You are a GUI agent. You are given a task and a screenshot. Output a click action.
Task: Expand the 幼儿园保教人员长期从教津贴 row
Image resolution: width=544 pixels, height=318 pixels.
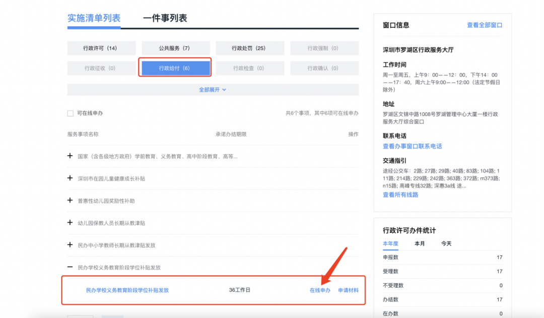click(70, 223)
